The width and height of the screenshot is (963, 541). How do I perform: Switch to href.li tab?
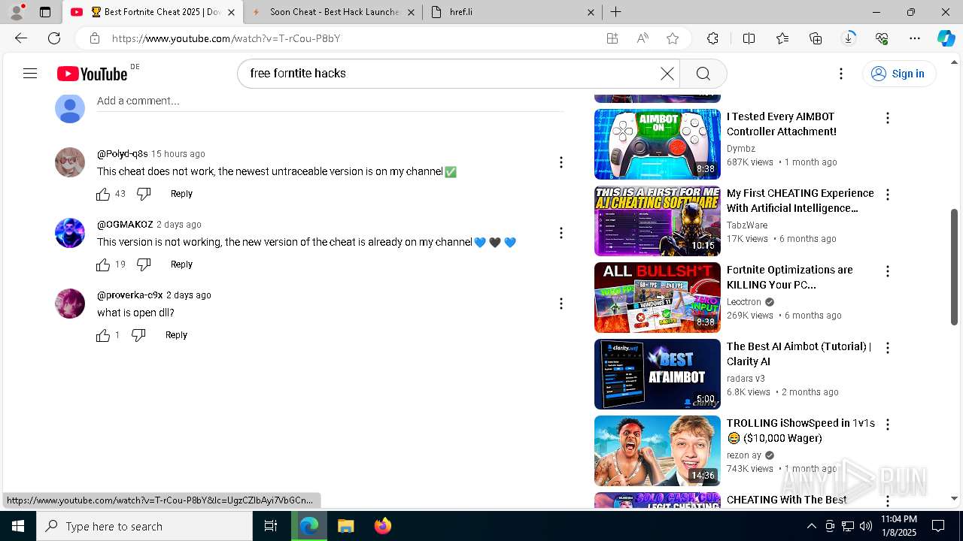coord(512,12)
